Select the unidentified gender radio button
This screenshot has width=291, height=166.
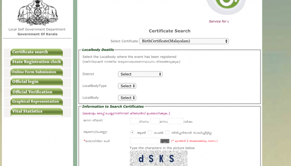(167, 132)
